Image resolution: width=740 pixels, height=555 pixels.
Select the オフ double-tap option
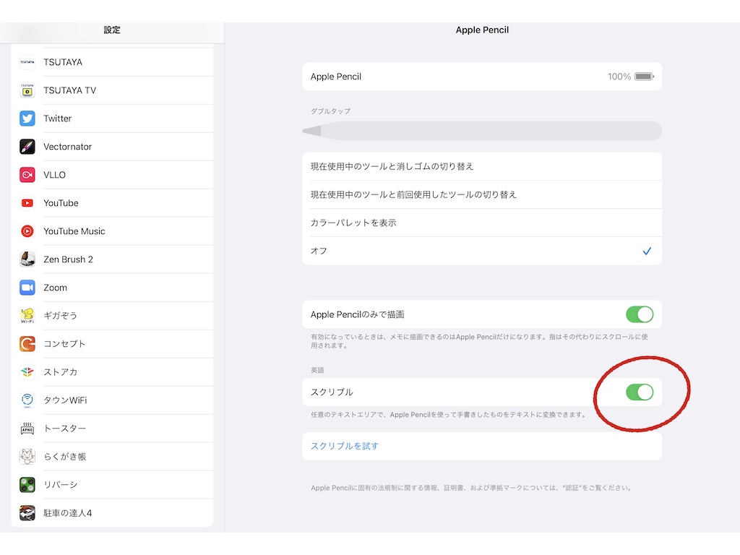481,251
